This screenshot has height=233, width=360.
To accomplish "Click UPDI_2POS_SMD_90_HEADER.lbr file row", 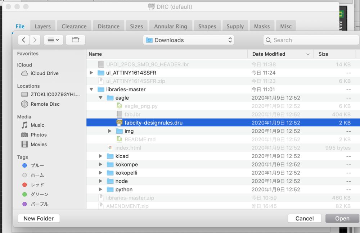I will [x=223, y=64].
